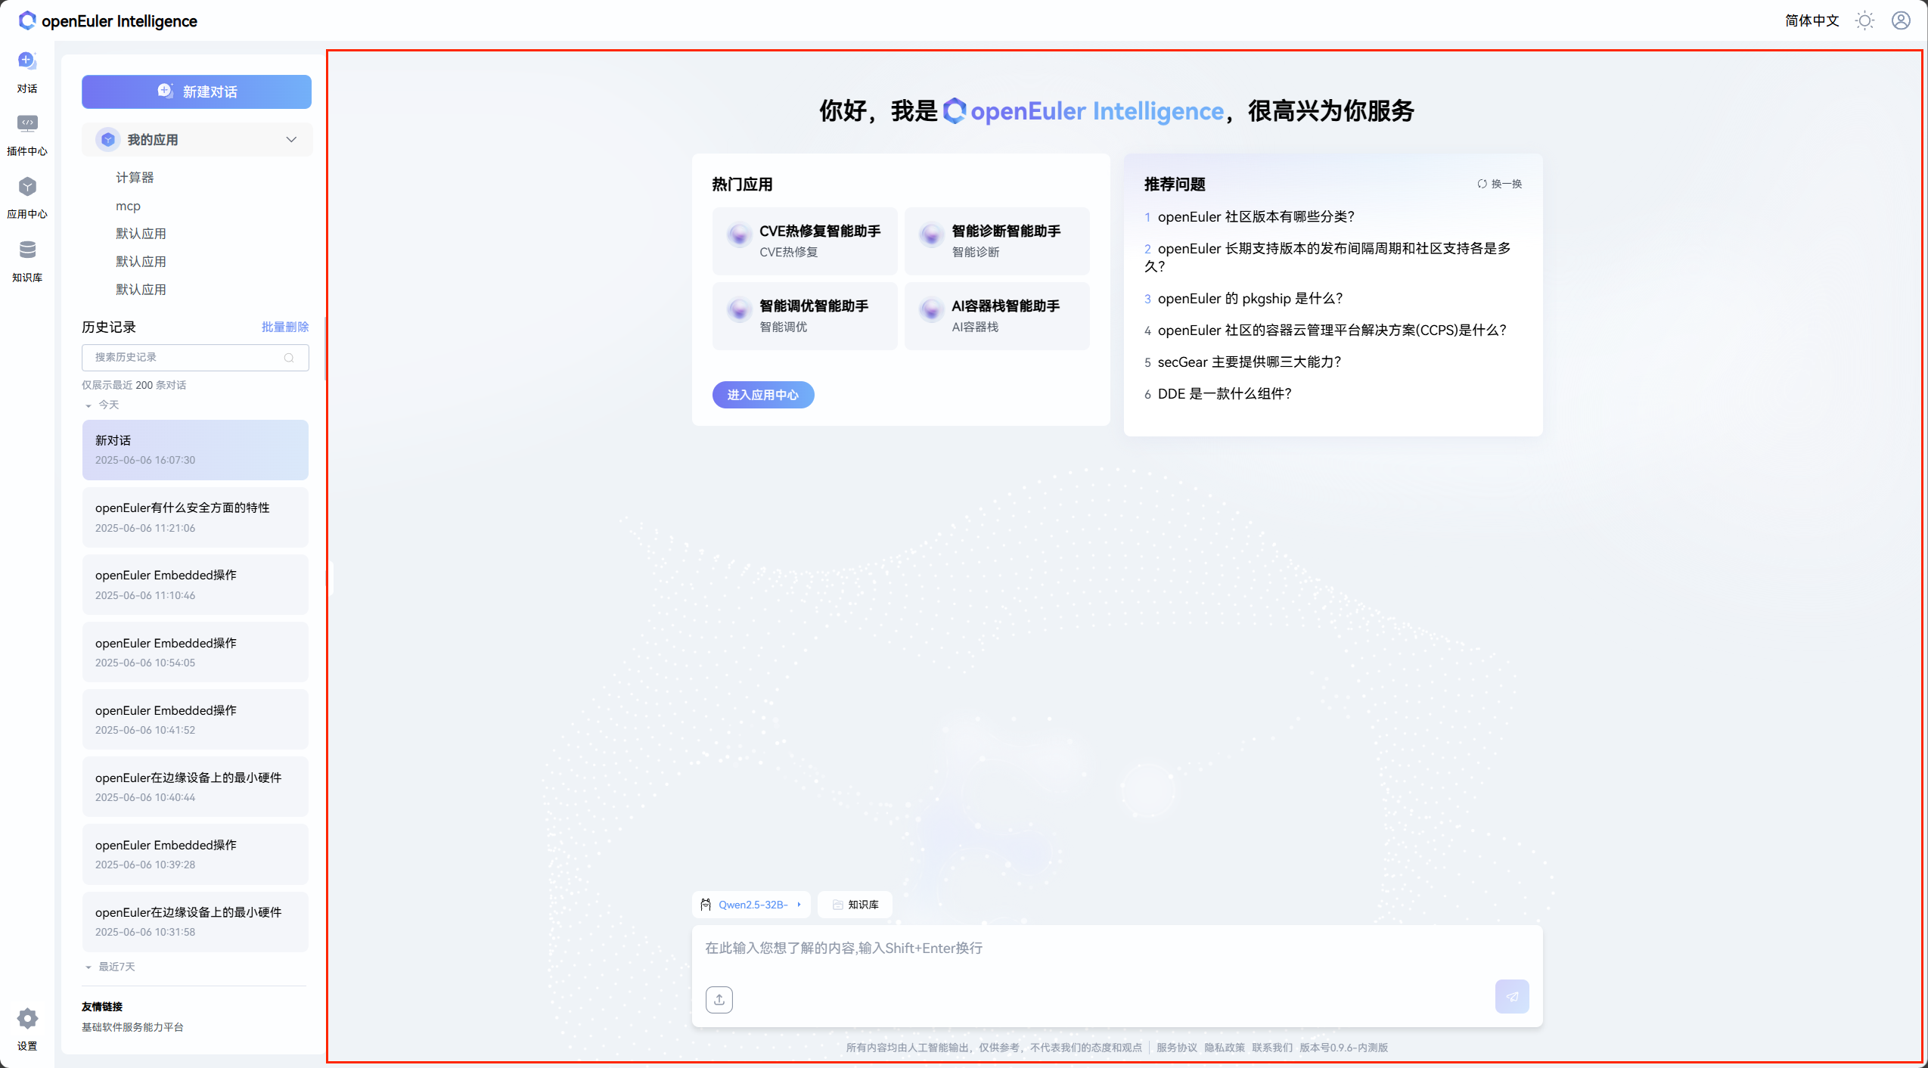This screenshot has height=1068, width=1928.
Task: Open the 知识库 knowledge base sidebar icon
Action: tap(27, 250)
